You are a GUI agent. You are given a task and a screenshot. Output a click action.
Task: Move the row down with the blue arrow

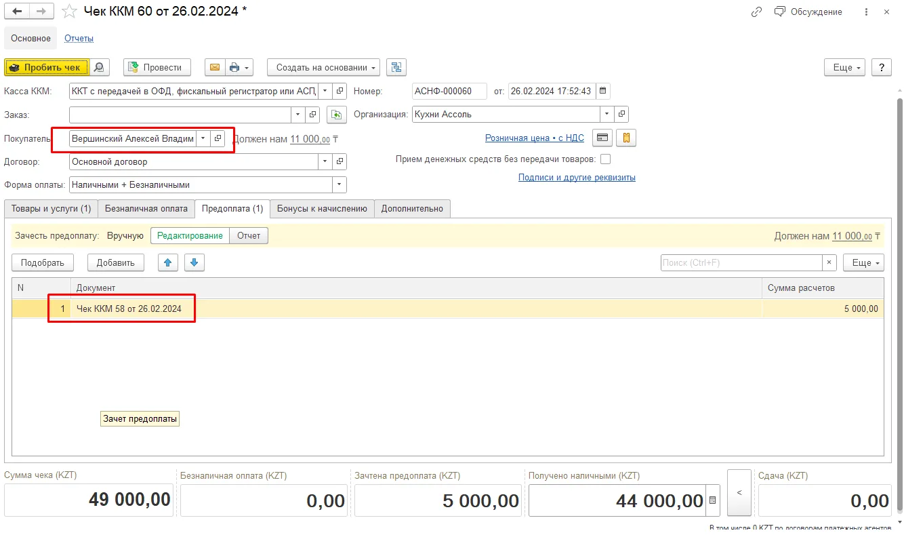pos(194,262)
